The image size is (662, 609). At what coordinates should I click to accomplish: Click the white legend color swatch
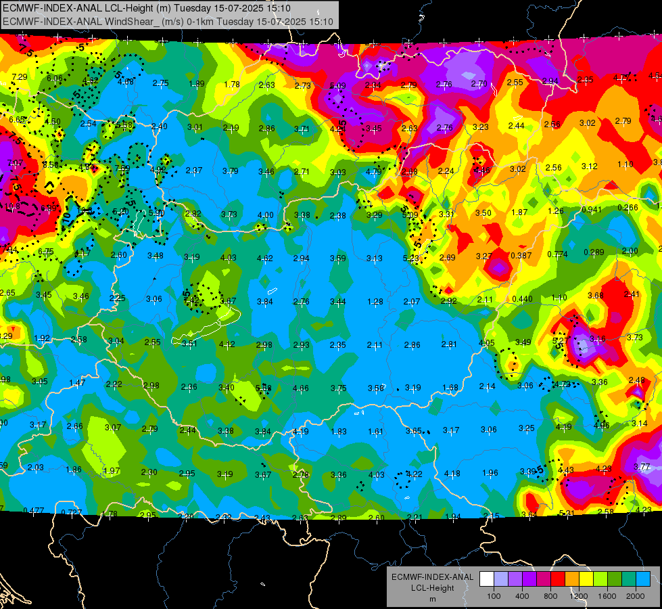coord(487,579)
